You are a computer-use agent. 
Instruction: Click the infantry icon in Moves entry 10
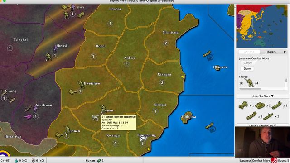249,83
